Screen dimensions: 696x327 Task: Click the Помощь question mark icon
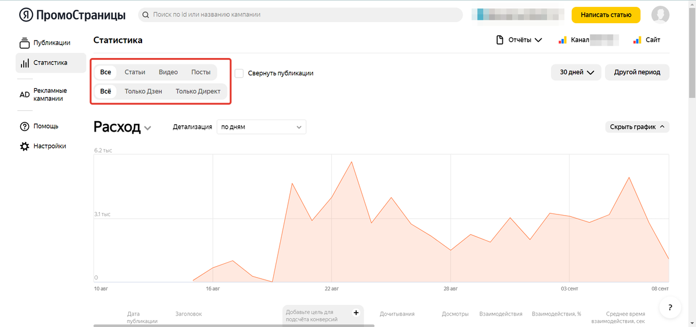tap(24, 126)
